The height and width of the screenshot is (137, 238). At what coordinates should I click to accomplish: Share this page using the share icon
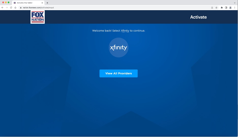pos(212,8)
